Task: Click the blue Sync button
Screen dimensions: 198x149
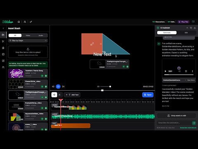Action: point(148,95)
